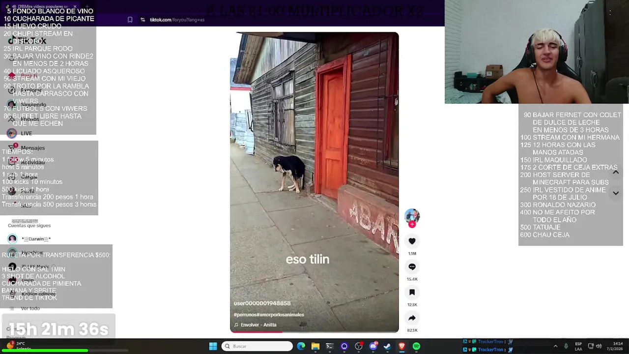Open the #amorporlosanimales hashtag
The height and width of the screenshot is (354, 629).
point(280,315)
